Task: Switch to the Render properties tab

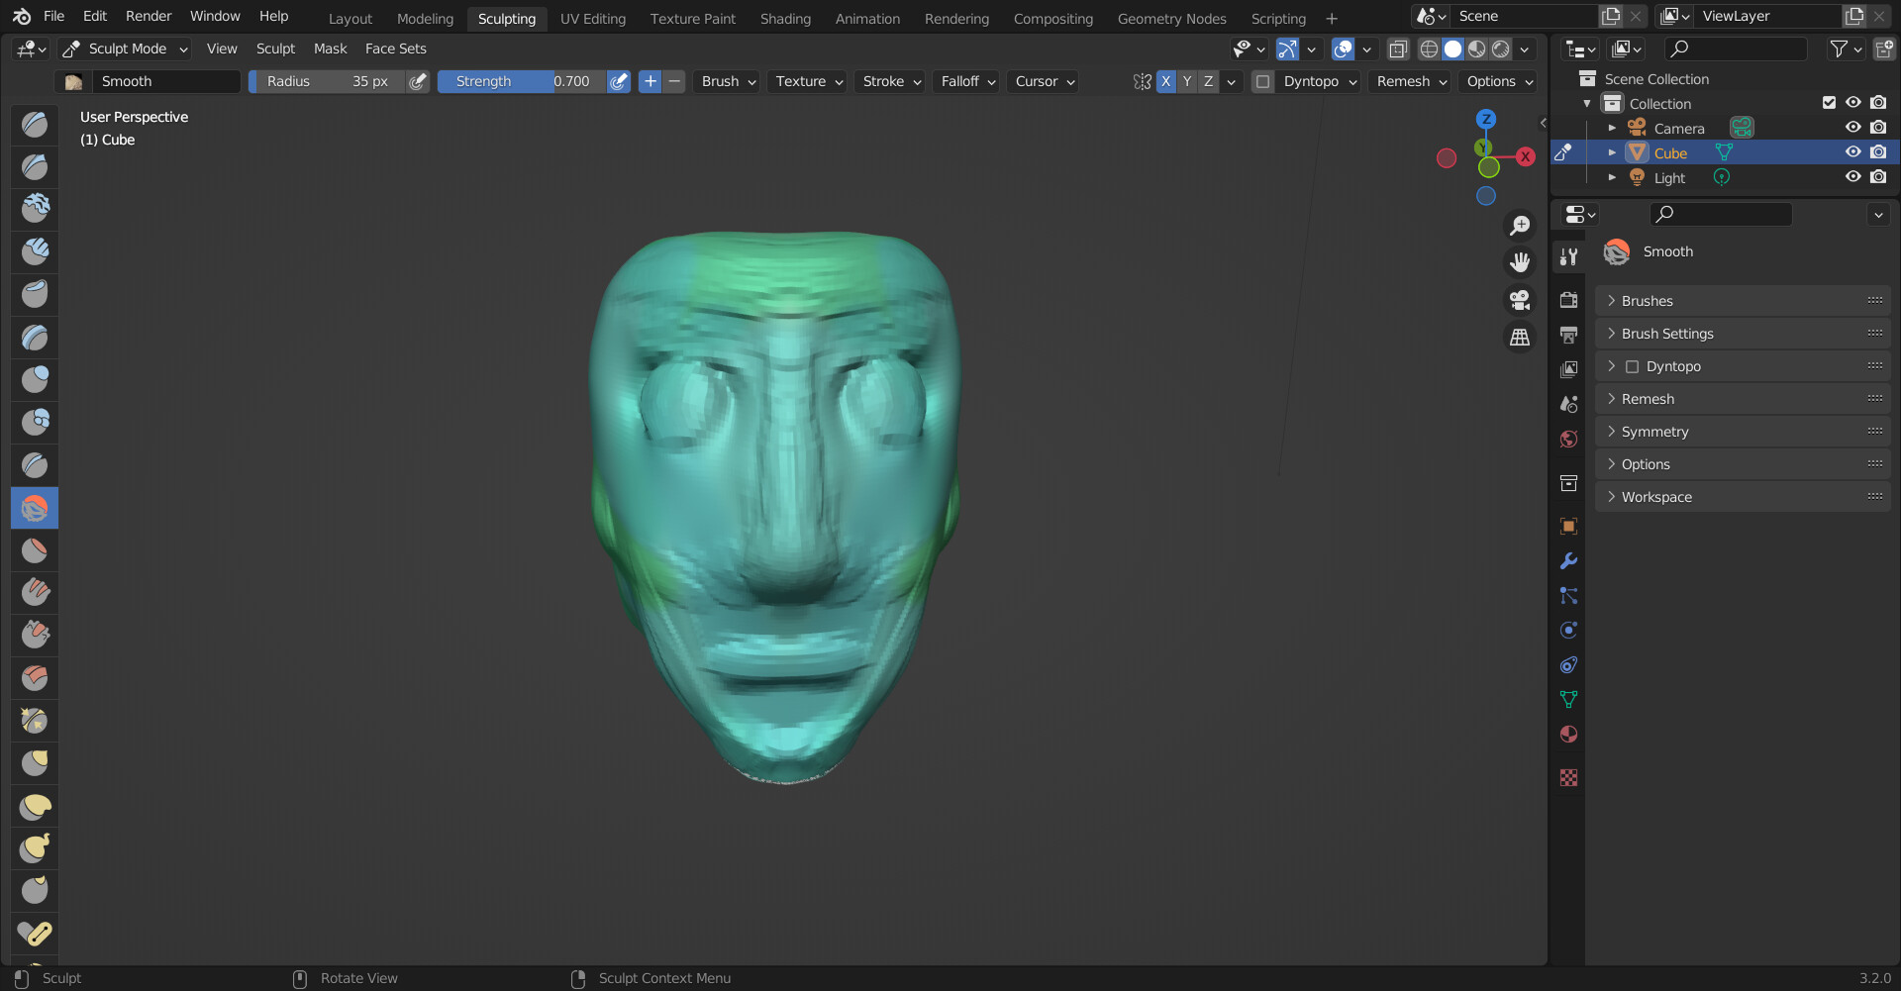Action: (1569, 300)
